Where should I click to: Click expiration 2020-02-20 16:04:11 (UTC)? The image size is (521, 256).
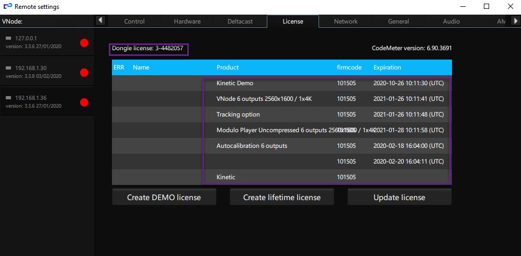(x=409, y=161)
